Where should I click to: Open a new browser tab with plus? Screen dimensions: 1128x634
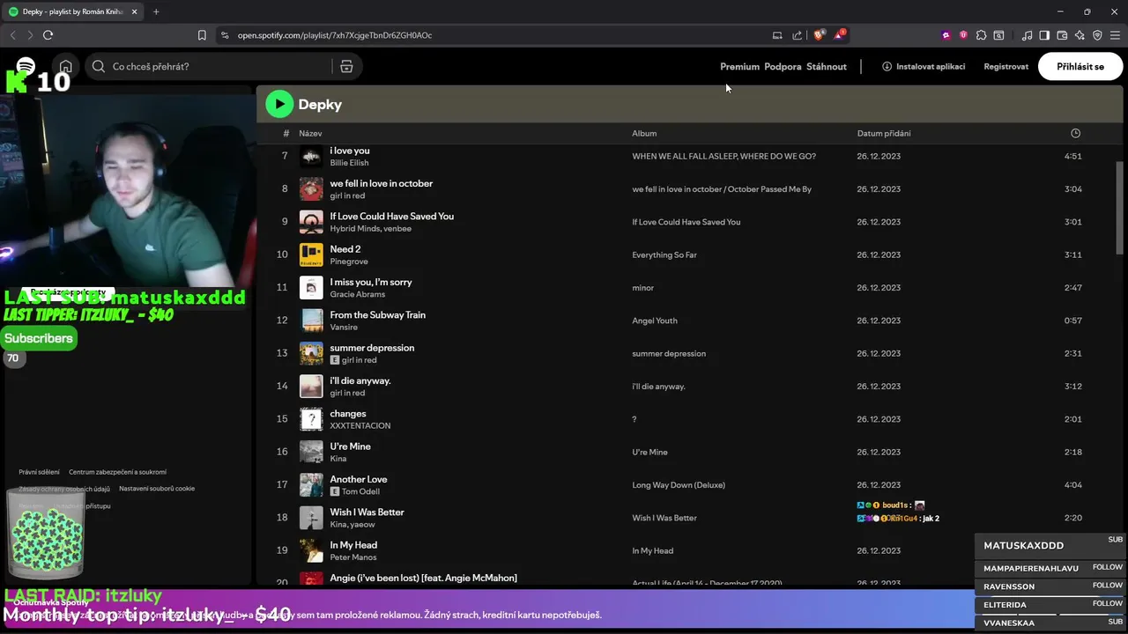(156, 11)
